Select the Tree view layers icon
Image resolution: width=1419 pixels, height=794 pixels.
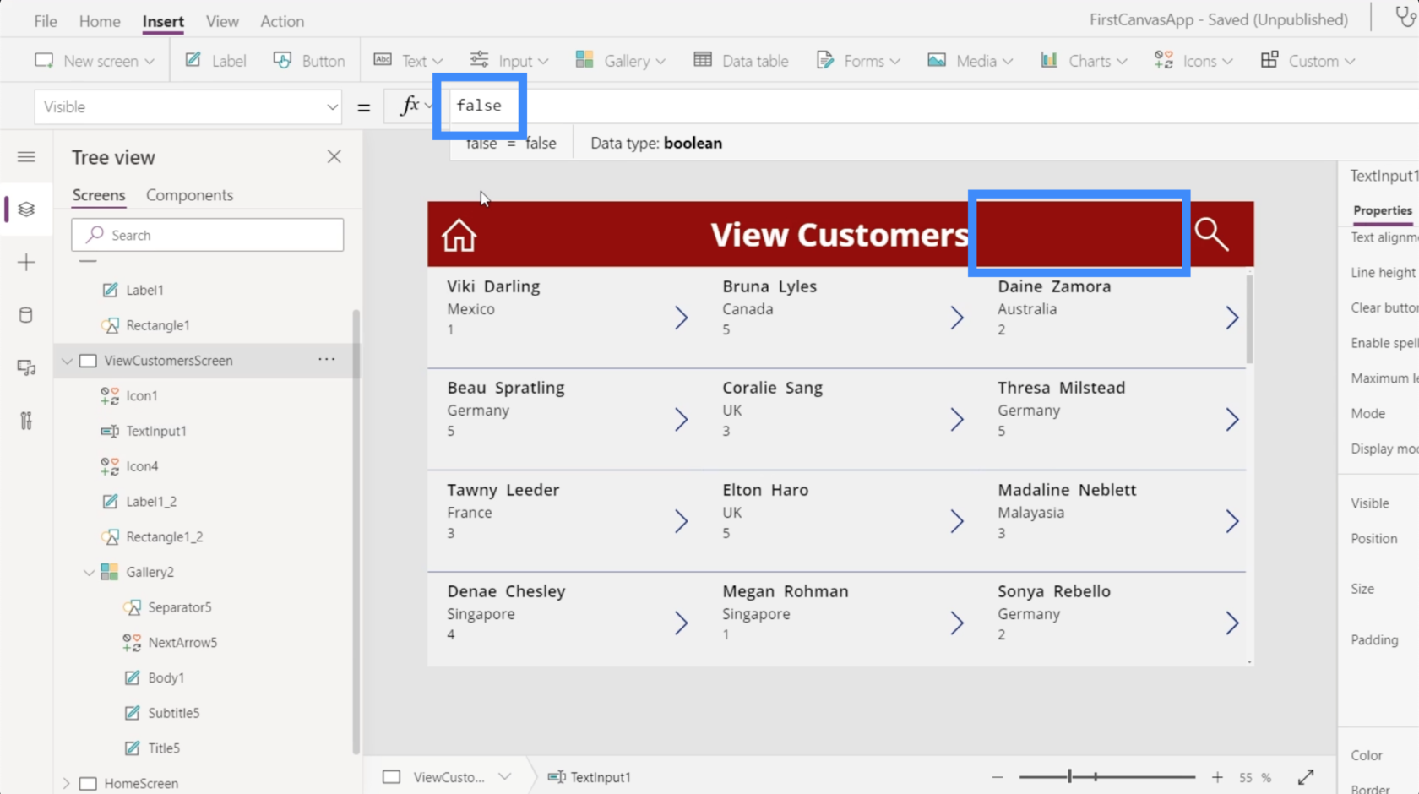[x=26, y=209]
